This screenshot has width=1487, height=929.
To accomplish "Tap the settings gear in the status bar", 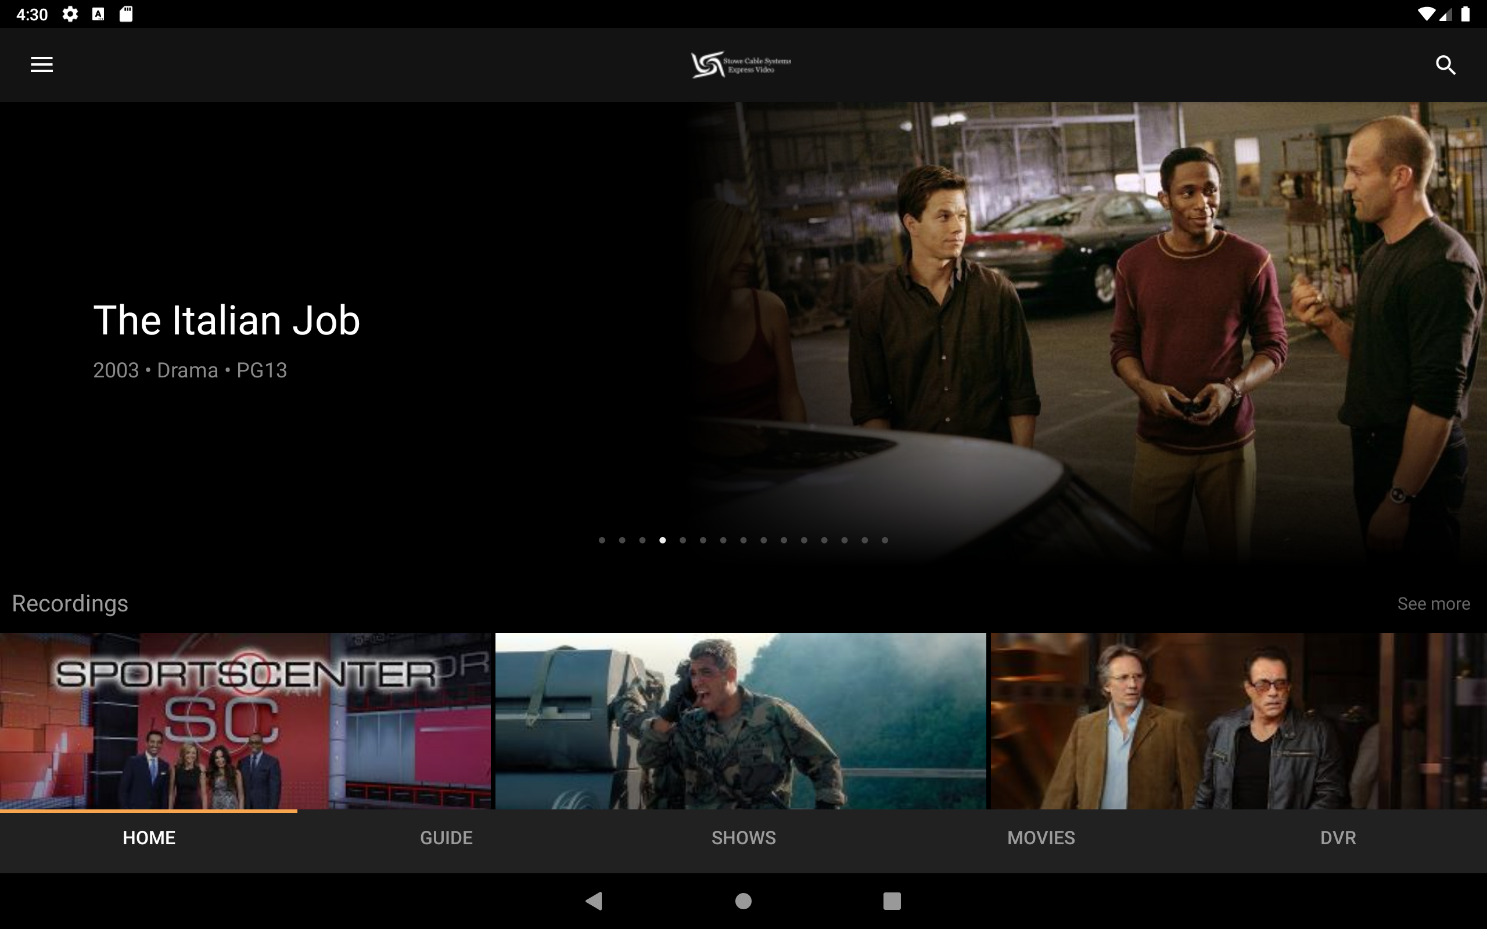I will click(x=70, y=13).
